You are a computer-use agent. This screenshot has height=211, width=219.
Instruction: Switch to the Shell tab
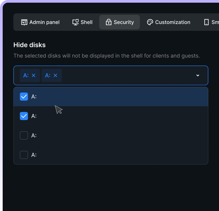(86, 22)
